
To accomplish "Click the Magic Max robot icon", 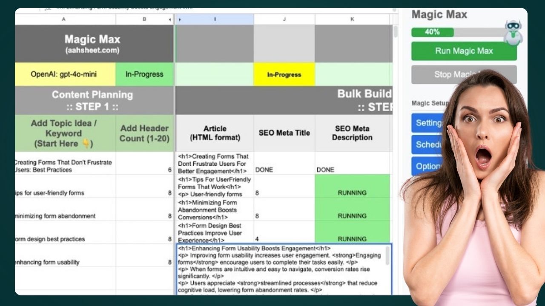I will 513,32.
